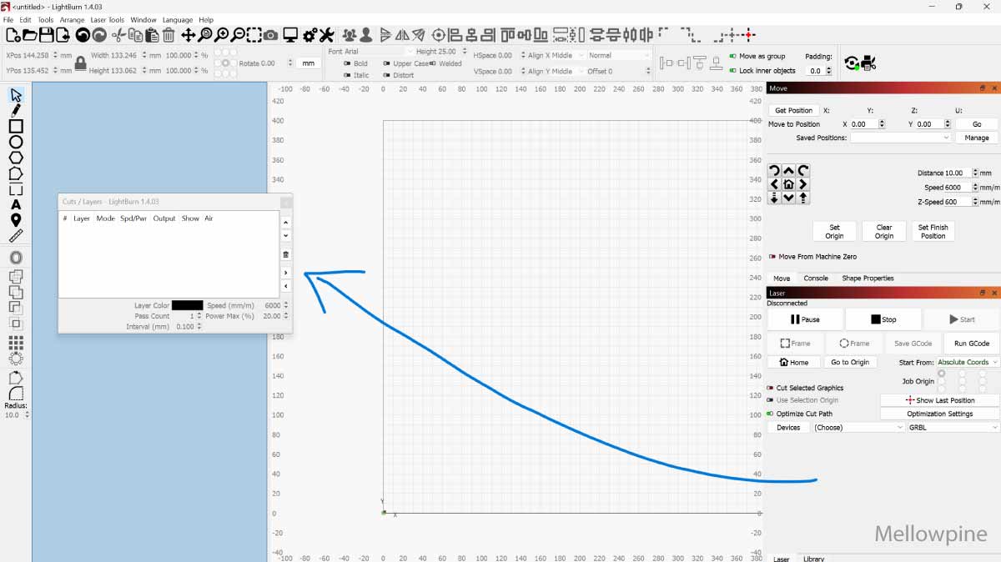Select the Position Laser marker tool
Viewport: 1001px width, 562px height.
[16, 220]
